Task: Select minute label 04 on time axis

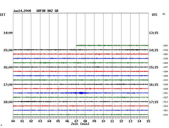Action: click(x=49, y=121)
